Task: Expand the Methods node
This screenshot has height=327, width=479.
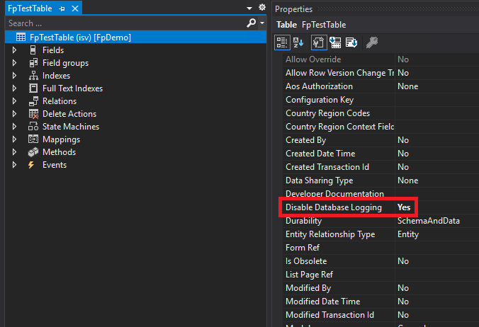Action: point(14,152)
